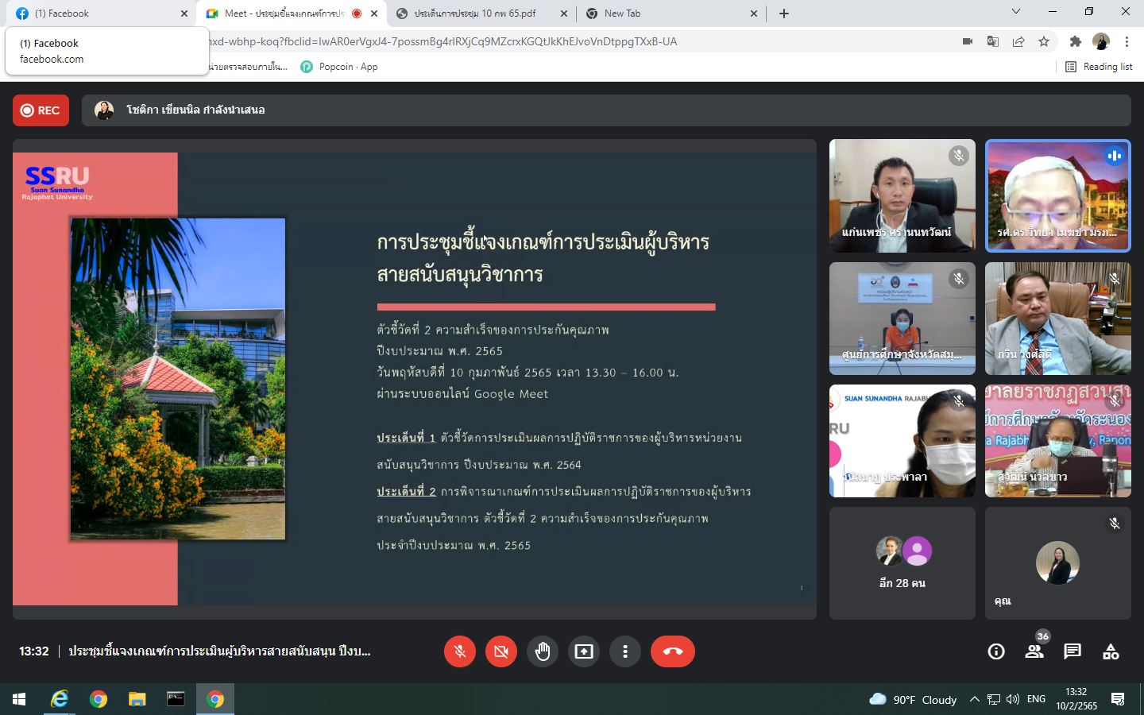The width and height of the screenshot is (1144, 715).
Task: Expand the tab search chevron
Action: [x=1015, y=12]
